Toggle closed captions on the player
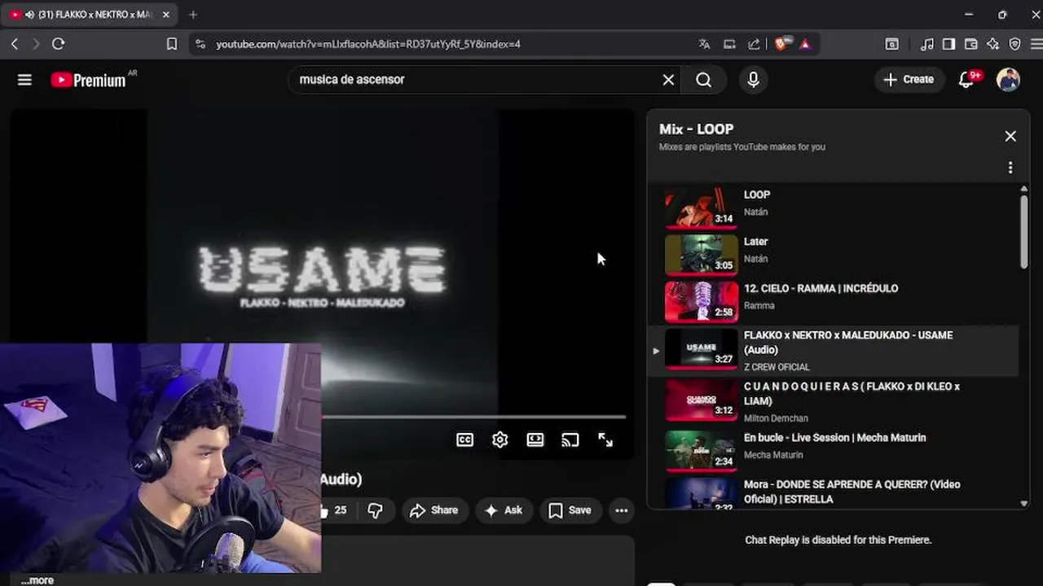 pos(464,439)
